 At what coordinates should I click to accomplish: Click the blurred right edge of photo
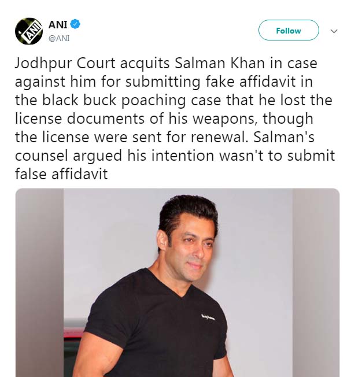tap(316, 282)
